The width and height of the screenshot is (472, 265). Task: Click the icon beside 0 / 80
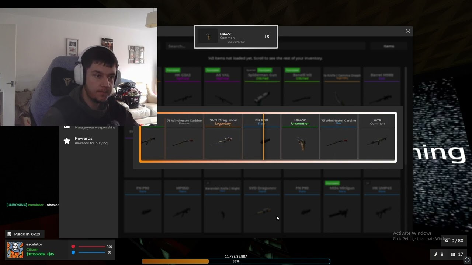[447, 241]
